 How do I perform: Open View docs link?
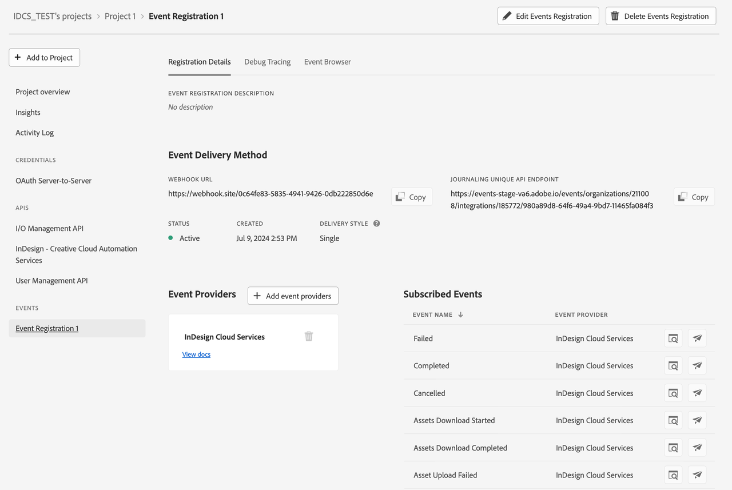click(x=196, y=354)
